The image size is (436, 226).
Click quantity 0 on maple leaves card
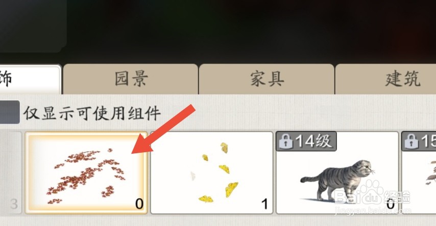[x=139, y=204]
